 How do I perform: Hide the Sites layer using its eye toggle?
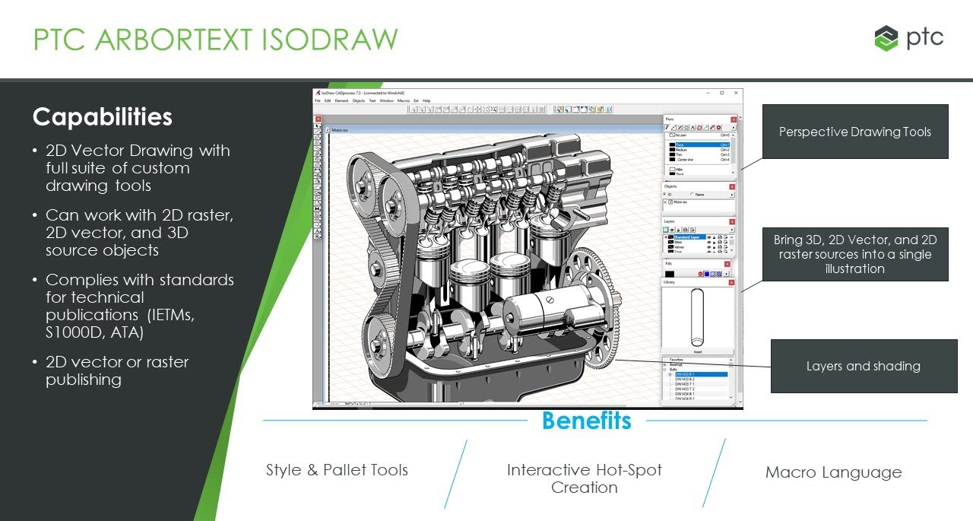(x=708, y=242)
